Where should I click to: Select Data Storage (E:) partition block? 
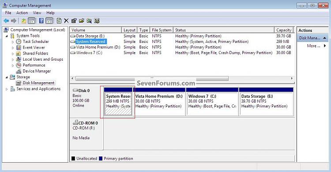[267, 102]
